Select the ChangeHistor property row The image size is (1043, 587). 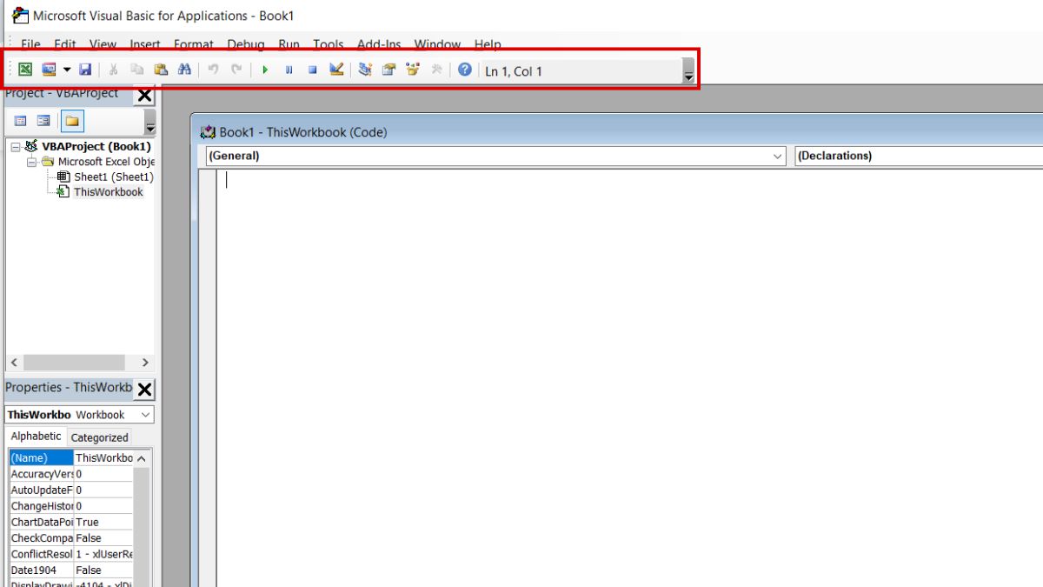click(x=71, y=506)
